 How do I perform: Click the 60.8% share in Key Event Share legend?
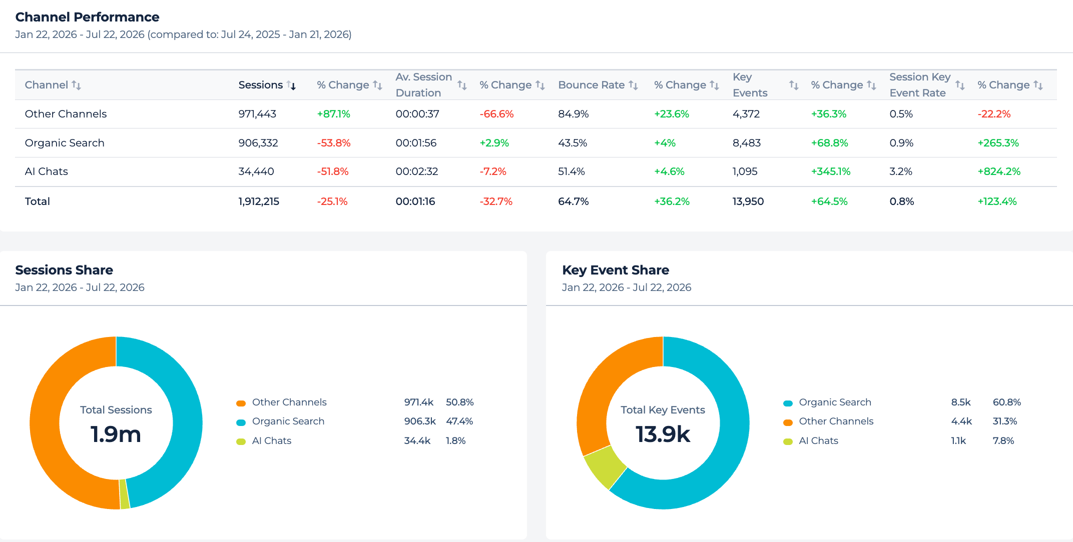[x=1007, y=402]
